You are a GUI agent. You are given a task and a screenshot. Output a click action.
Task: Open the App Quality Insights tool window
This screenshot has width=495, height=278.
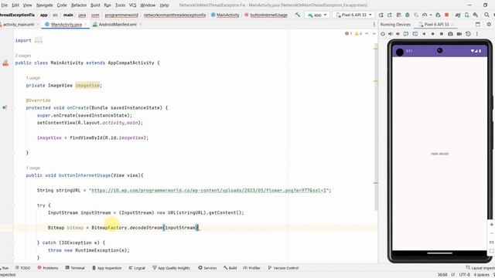click(x=171, y=268)
